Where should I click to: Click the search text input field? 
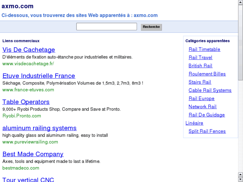point(107,27)
